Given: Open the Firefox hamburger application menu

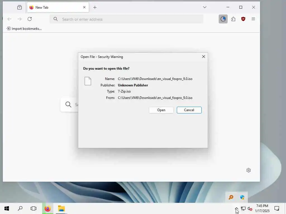Looking at the screenshot, I should point(253,19).
